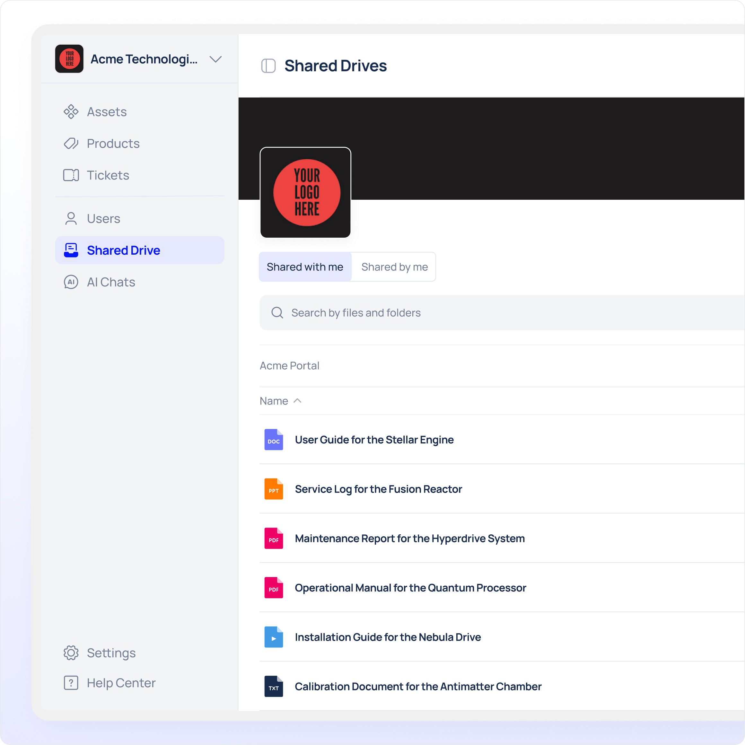The height and width of the screenshot is (745, 745).
Task: Expand the Acme Technologies workspace dropdown chevron
Action: coord(215,59)
